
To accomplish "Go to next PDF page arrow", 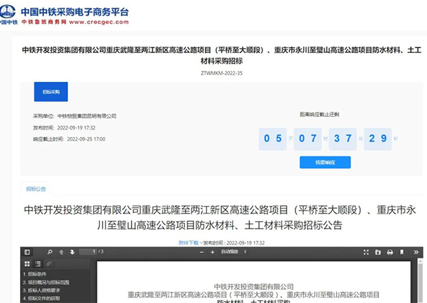I will coord(72,252).
